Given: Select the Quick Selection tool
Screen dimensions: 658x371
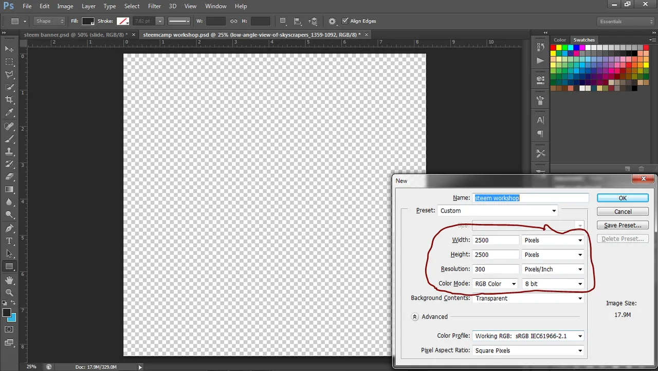Looking at the screenshot, I should pos(9,87).
